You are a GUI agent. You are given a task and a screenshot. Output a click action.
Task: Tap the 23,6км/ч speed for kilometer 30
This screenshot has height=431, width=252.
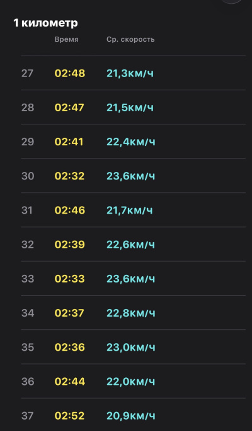[x=130, y=176]
